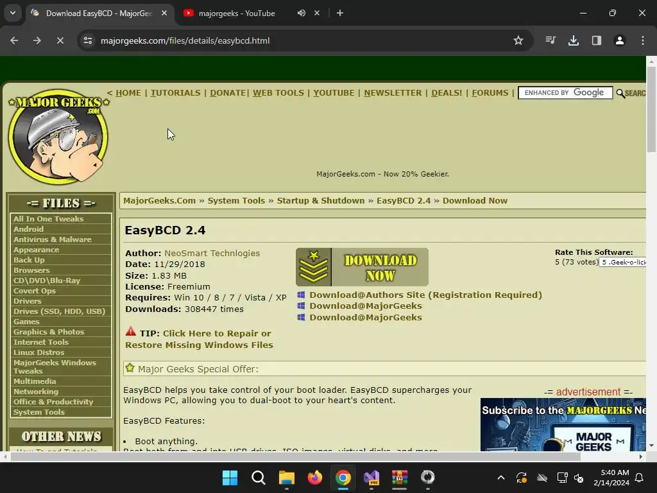
Task: Toggle the Chrome side panel
Action: coord(596,40)
